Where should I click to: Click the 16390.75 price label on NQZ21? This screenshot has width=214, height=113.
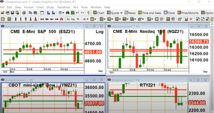click(x=199, y=41)
